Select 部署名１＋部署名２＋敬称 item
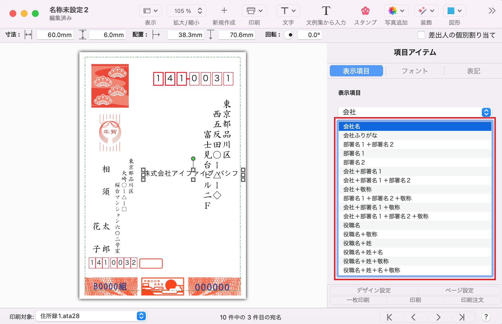502x324 pixels. [x=415, y=198]
